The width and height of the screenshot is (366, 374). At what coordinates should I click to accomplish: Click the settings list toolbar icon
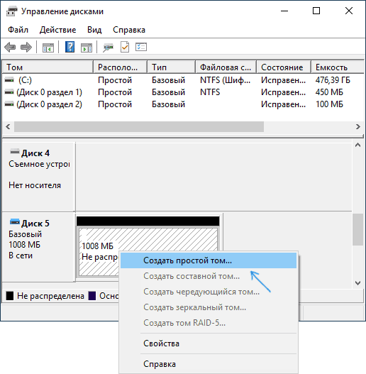point(141,47)
